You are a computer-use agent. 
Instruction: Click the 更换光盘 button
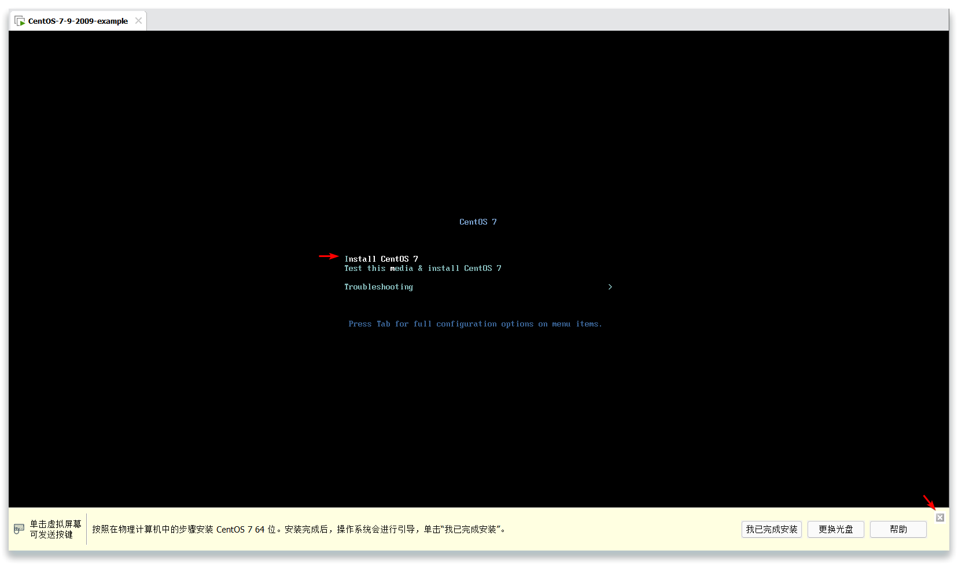point(836,529)
